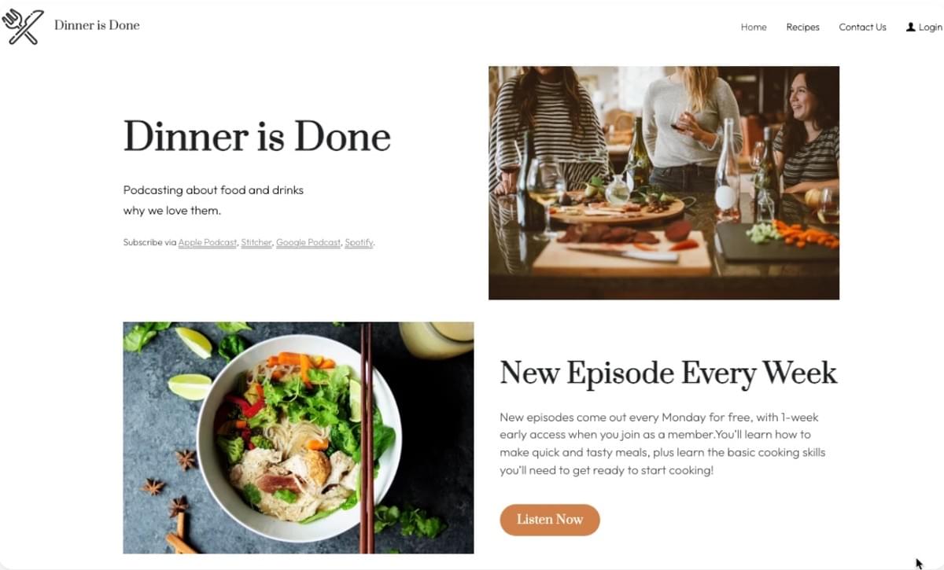Image resolution: width=944 pixels, height=570 pixels.
Task: Select the Login text in header
Action: [930, 27]
